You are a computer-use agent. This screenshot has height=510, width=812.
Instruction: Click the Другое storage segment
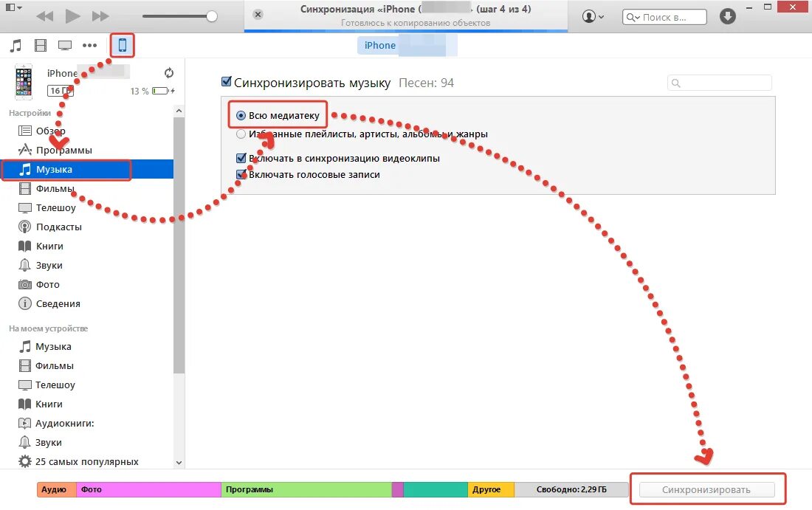tap(491, 489)
